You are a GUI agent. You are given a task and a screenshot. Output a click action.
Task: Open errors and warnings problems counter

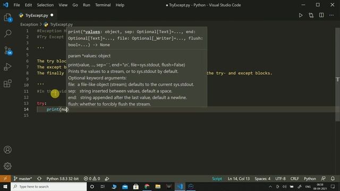coord(92,179)
